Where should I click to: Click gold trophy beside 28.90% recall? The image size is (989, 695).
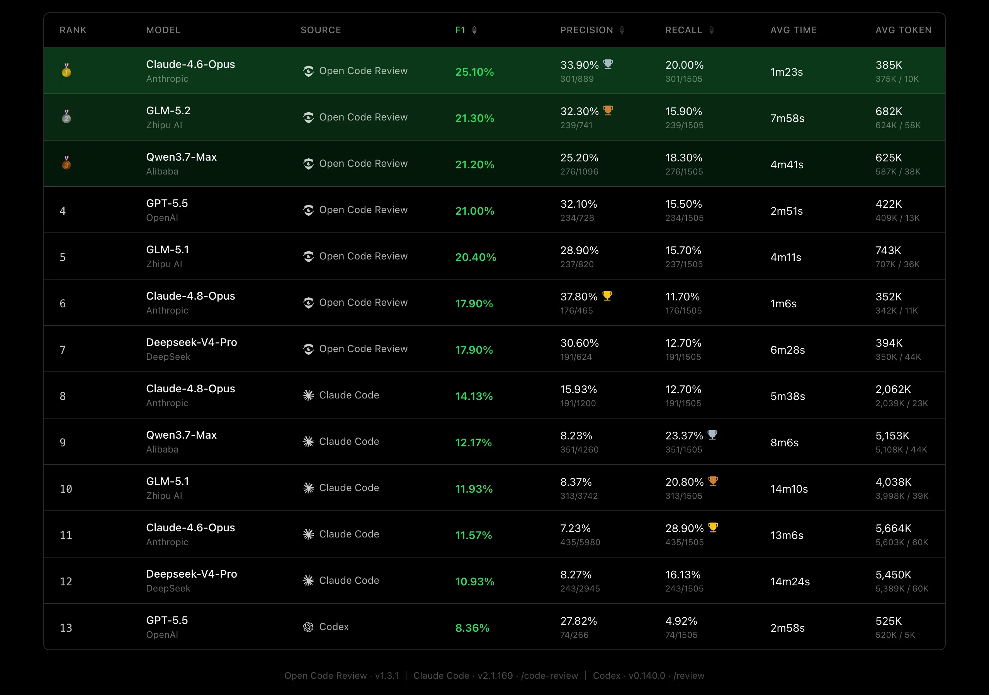pos(713,527)
